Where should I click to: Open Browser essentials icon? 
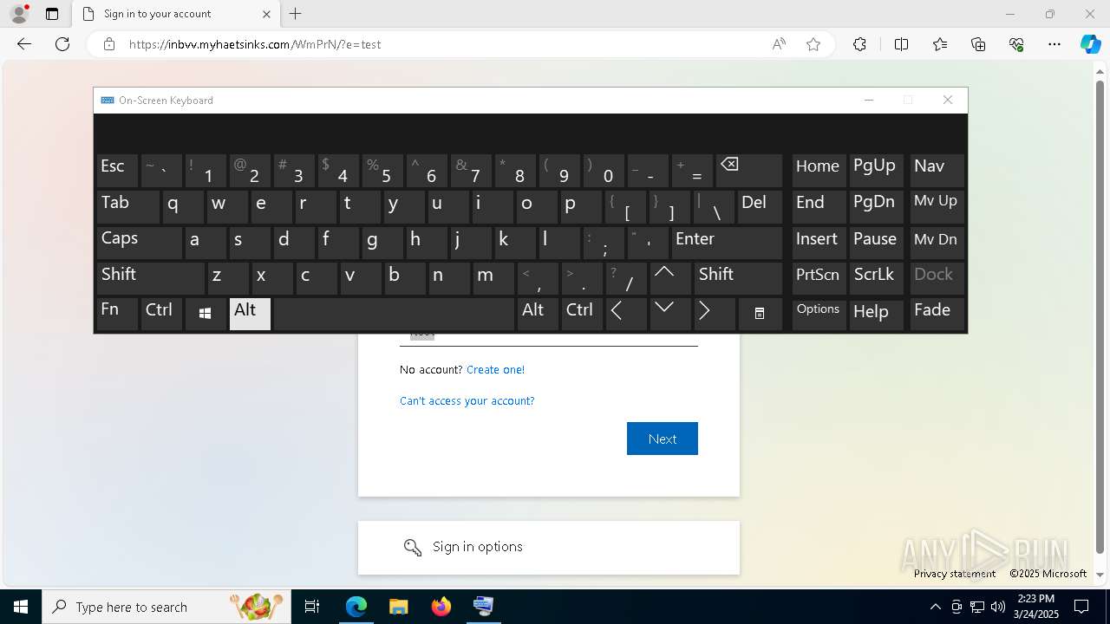(x=1016, y=44)
